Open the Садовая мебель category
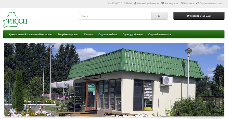This screenshot has height=119, width=228. pos(108,35)
